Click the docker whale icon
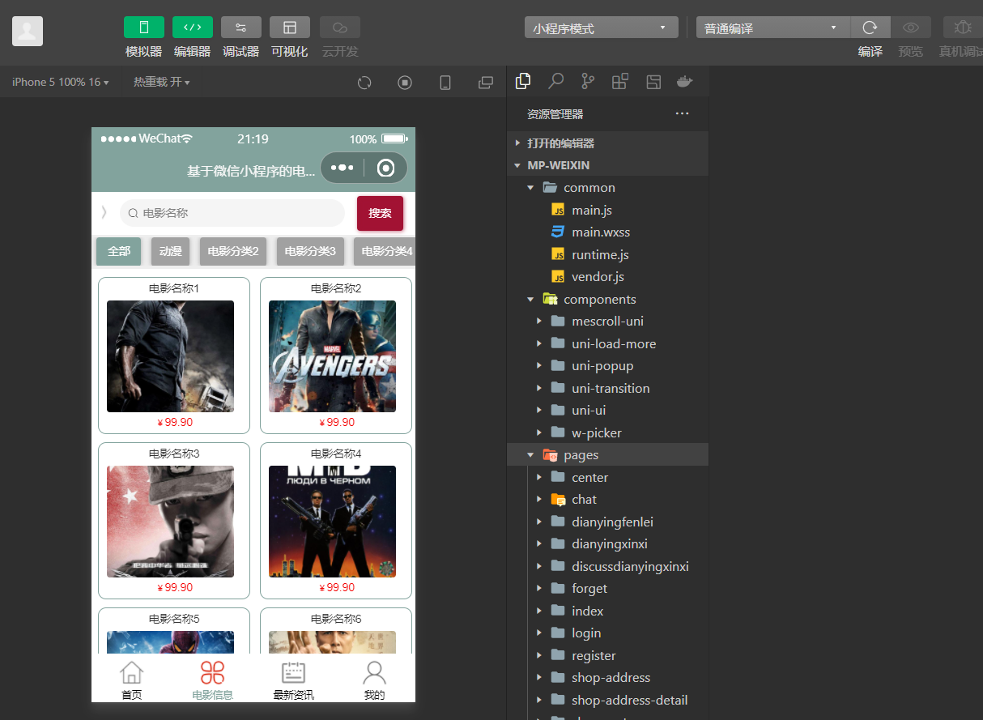983x720 pixels. point(685,81)
